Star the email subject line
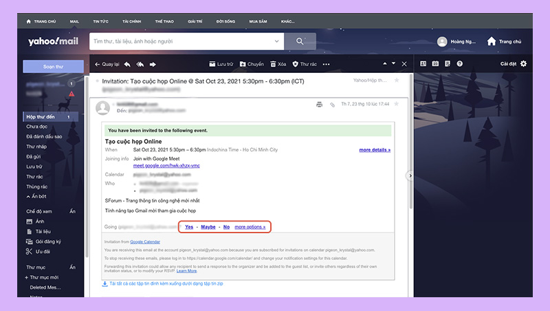The image size is (550, 311). tap(397, 81)
